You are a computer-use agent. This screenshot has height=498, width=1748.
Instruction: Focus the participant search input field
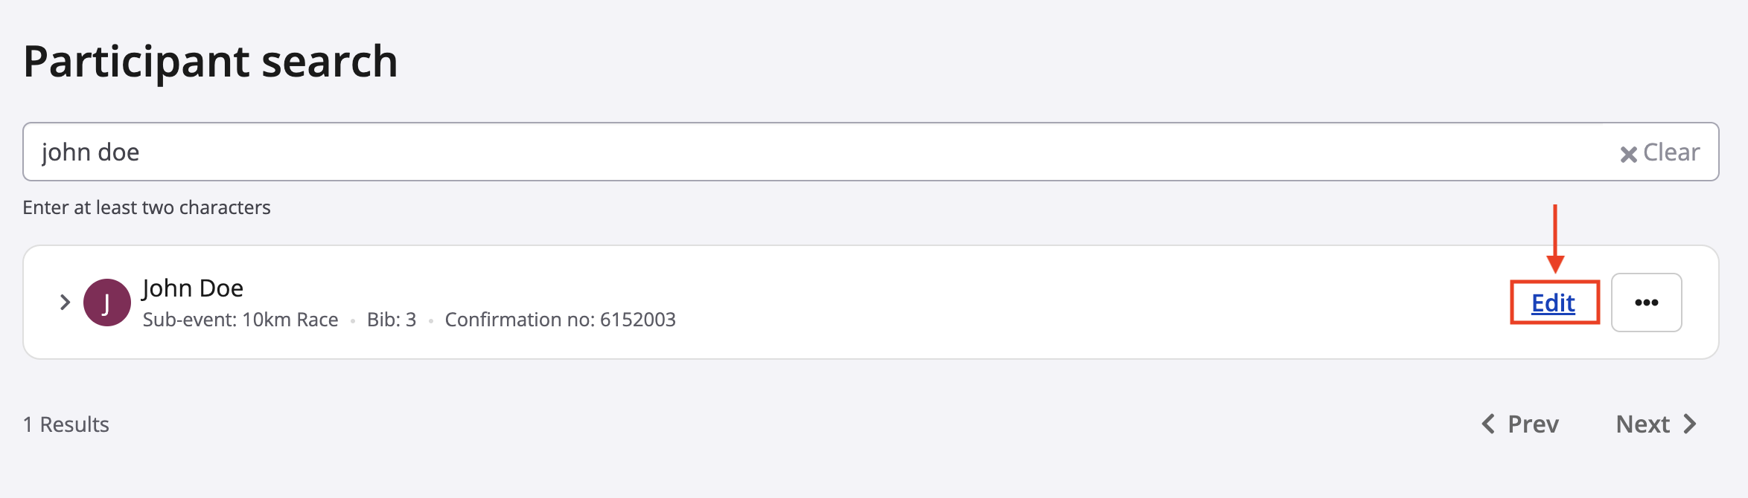tap(819, 152)
